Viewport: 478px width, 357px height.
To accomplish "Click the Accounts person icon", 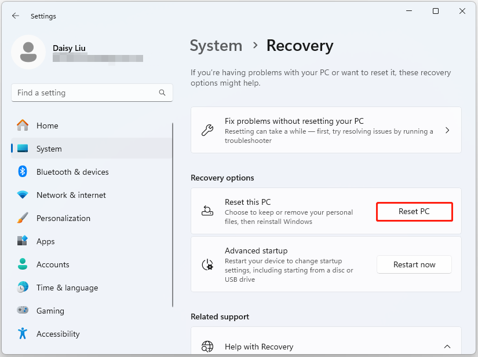I will [x=23, y=264].
